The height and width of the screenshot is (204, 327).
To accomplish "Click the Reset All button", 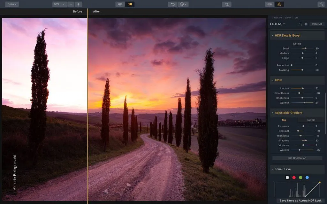I will click(317, 24).
